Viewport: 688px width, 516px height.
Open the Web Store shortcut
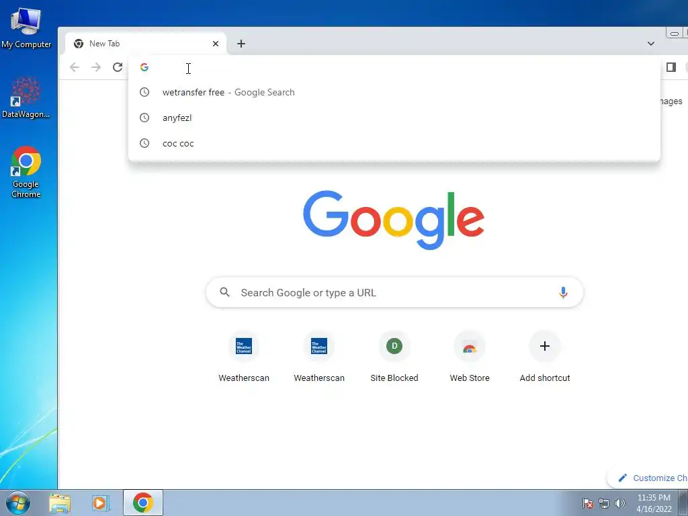point(470,357)
